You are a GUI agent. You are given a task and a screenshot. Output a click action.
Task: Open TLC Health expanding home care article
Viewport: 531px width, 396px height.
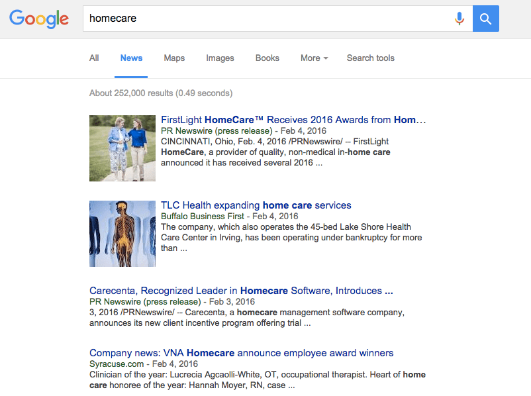click(256, 205)
